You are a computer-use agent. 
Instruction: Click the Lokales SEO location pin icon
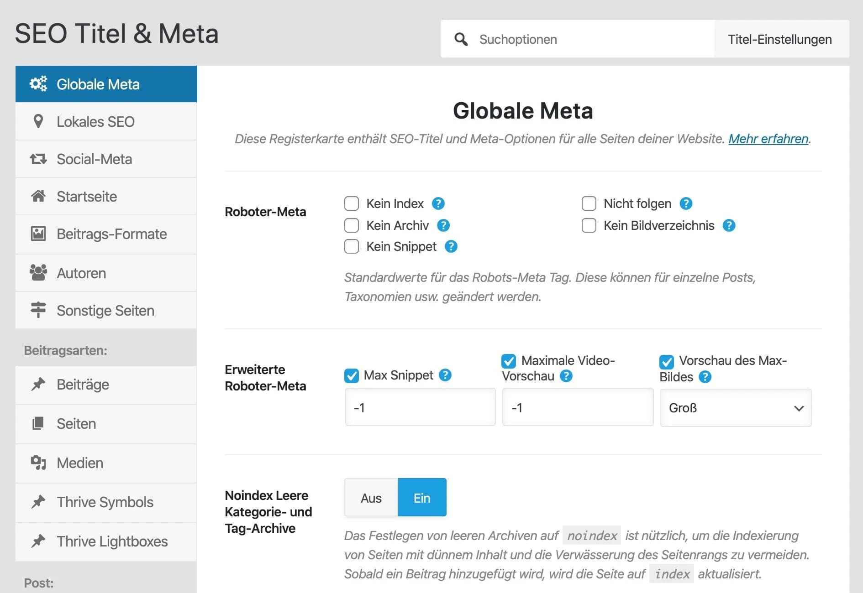pyautogui.click(x=38, y=121)
